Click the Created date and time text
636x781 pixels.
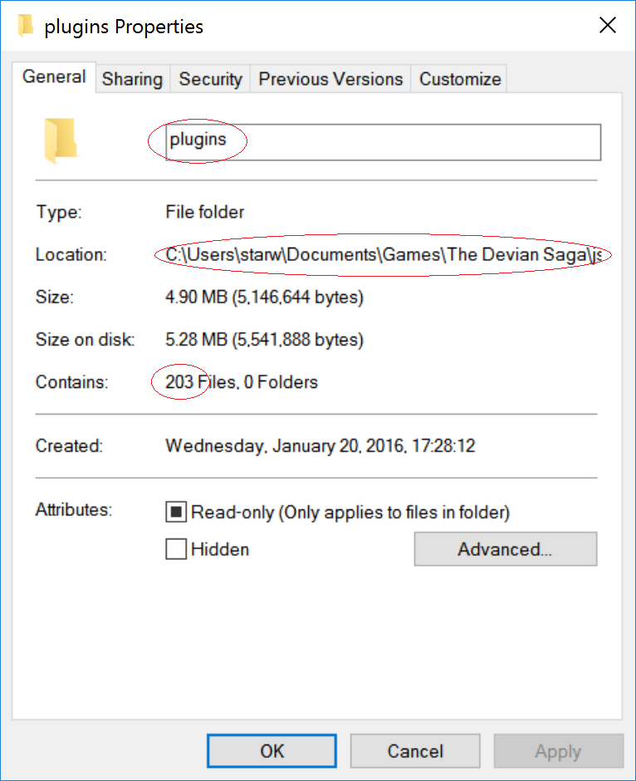tap(320, 446)
